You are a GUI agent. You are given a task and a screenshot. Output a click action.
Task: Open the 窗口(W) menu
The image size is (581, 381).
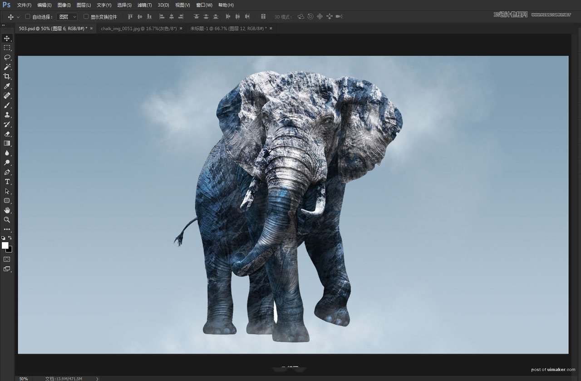coord(204,5)
